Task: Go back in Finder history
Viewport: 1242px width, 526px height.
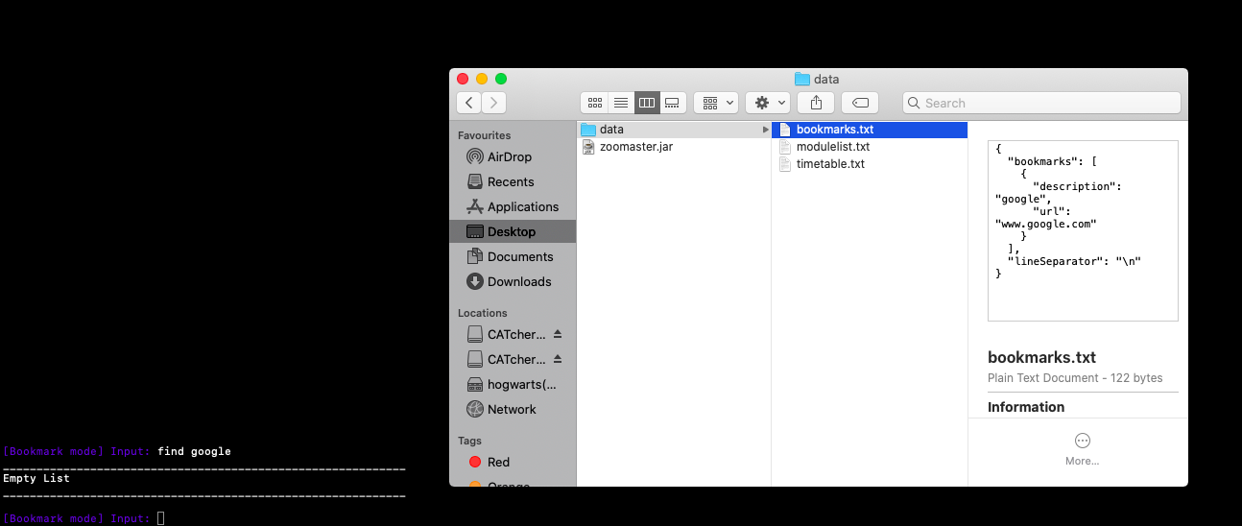Action: pyautogui.click(x=468, y=103)
